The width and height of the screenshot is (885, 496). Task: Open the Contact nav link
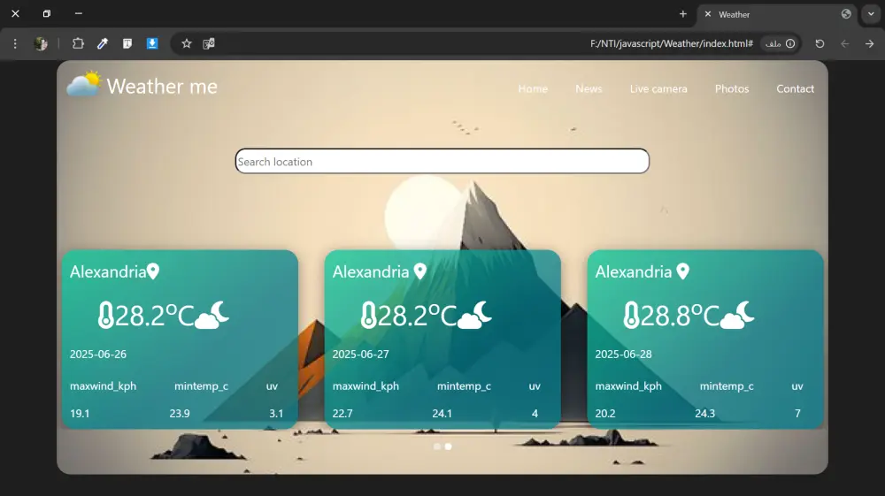[x=796, y=88]
